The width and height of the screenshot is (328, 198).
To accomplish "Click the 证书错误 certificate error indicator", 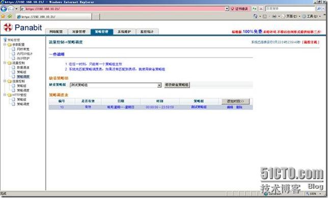I will click(x=239, y=9).
